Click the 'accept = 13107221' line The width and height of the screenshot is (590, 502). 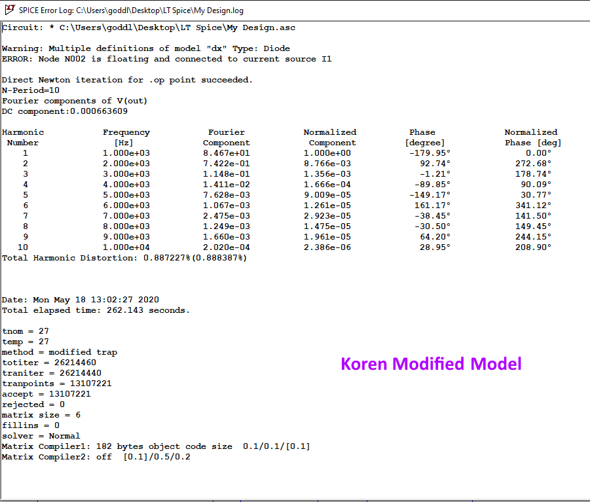point(46,394)
